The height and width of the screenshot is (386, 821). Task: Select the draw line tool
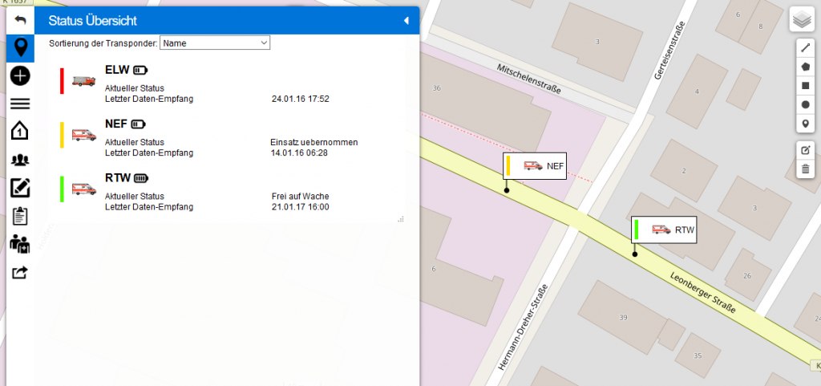pos(805,48)
